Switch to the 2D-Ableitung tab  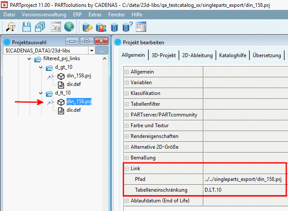197,55
